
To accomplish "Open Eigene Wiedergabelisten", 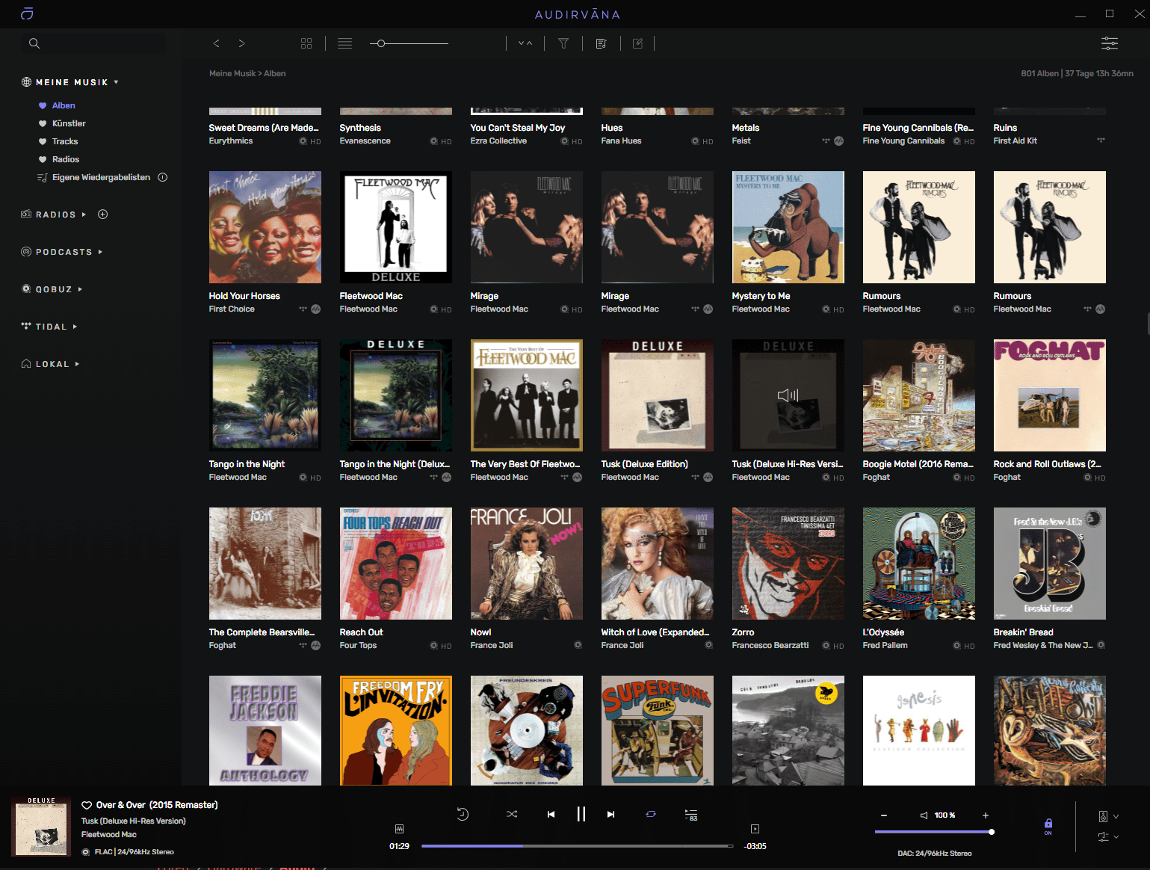I will click(101, 177).
